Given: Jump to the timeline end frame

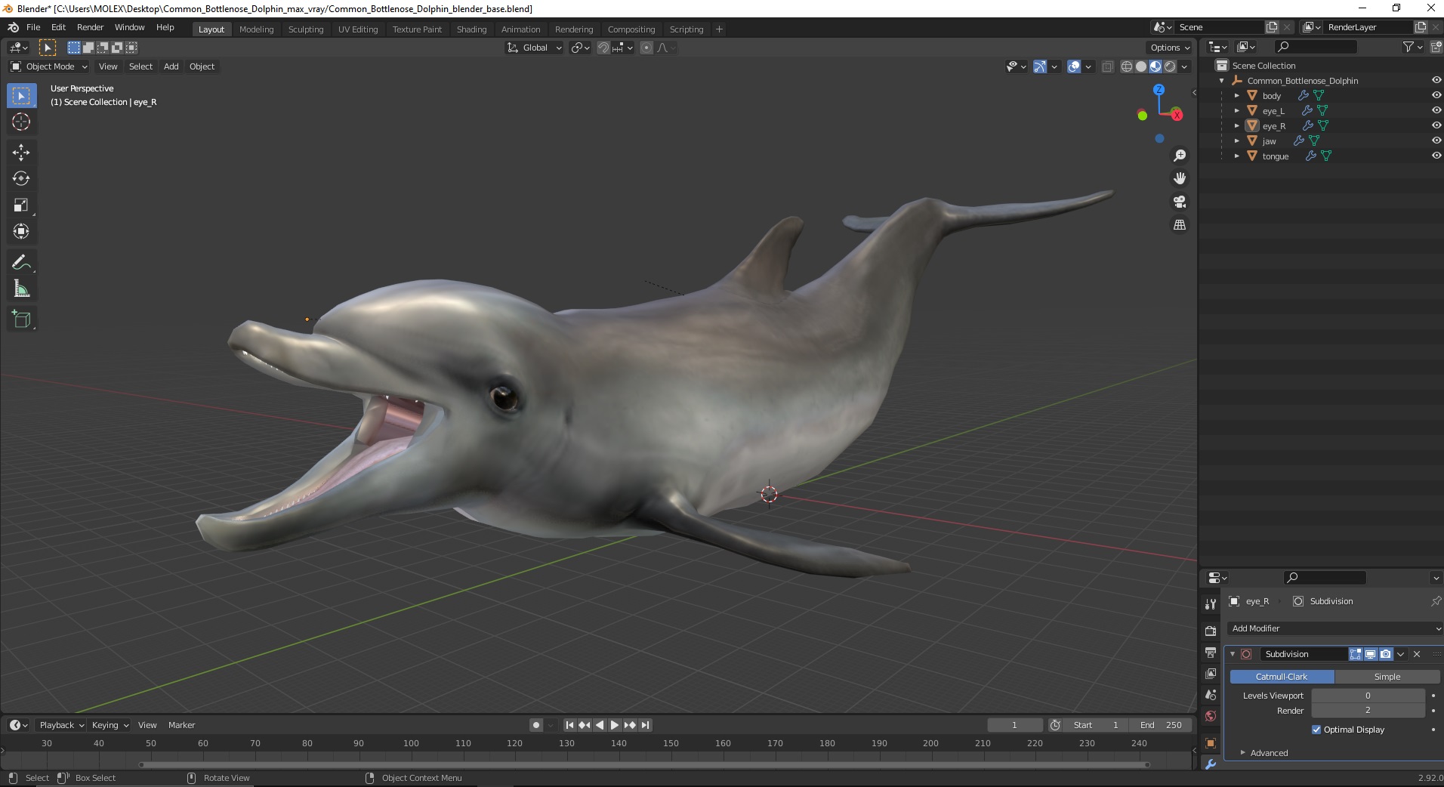Looking at the screenshot, I should (645, 725).
